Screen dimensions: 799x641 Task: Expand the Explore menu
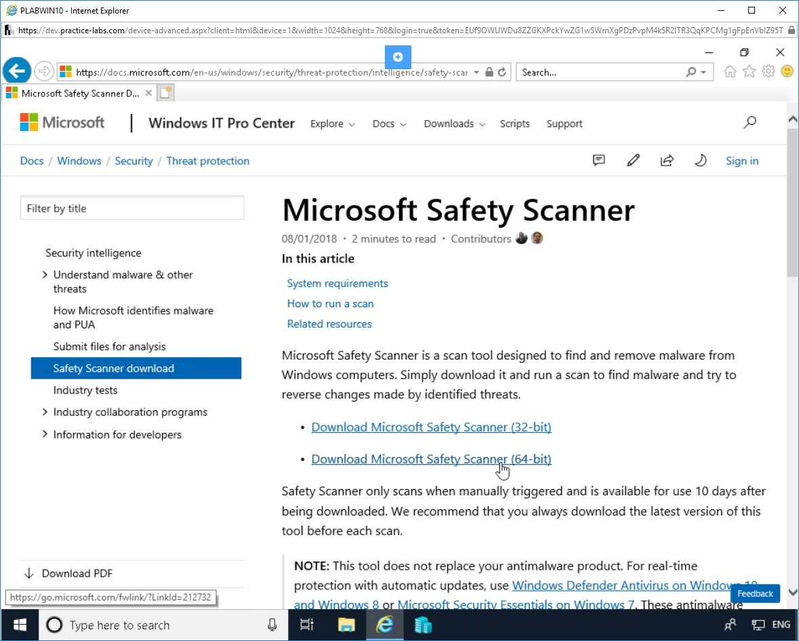(x=332, y=124)
